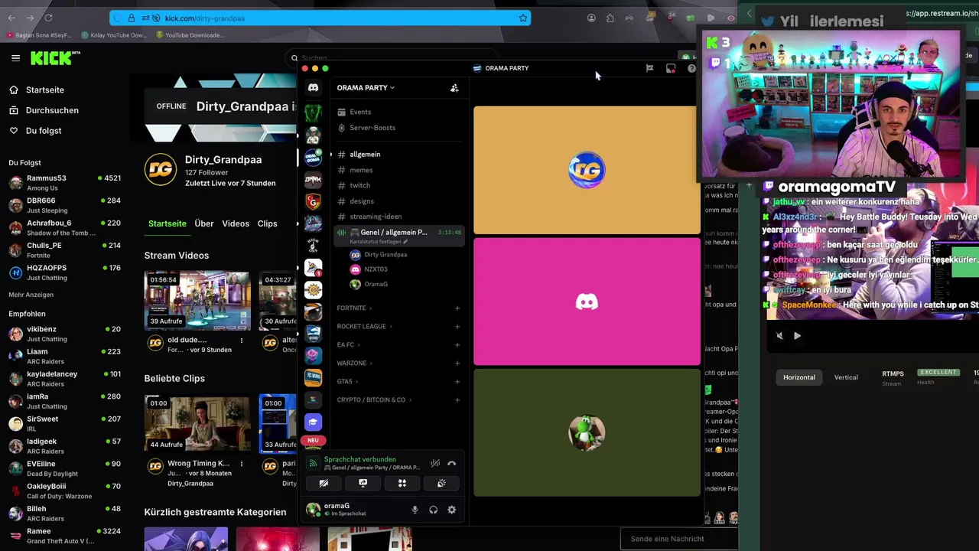Expand the ROCKET LEAGUE category
Screen dimensions: 979x551
(x=364, y=327)
